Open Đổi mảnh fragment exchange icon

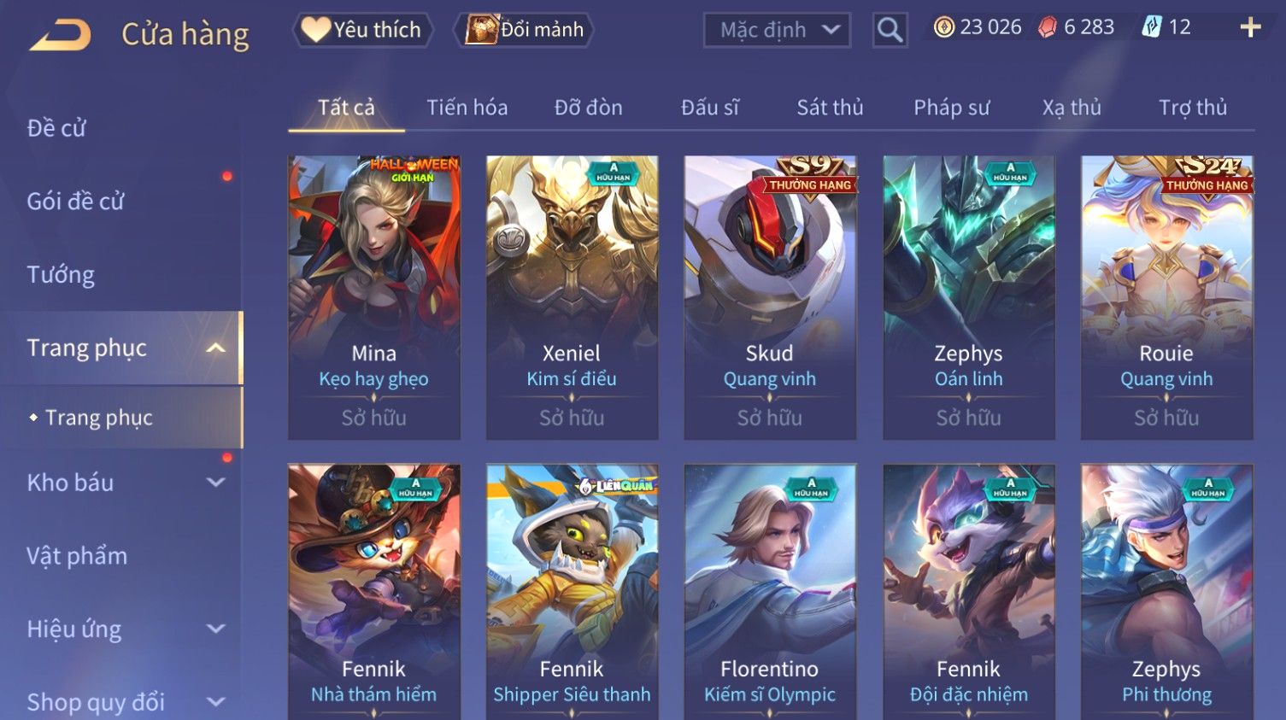(524, 30)
